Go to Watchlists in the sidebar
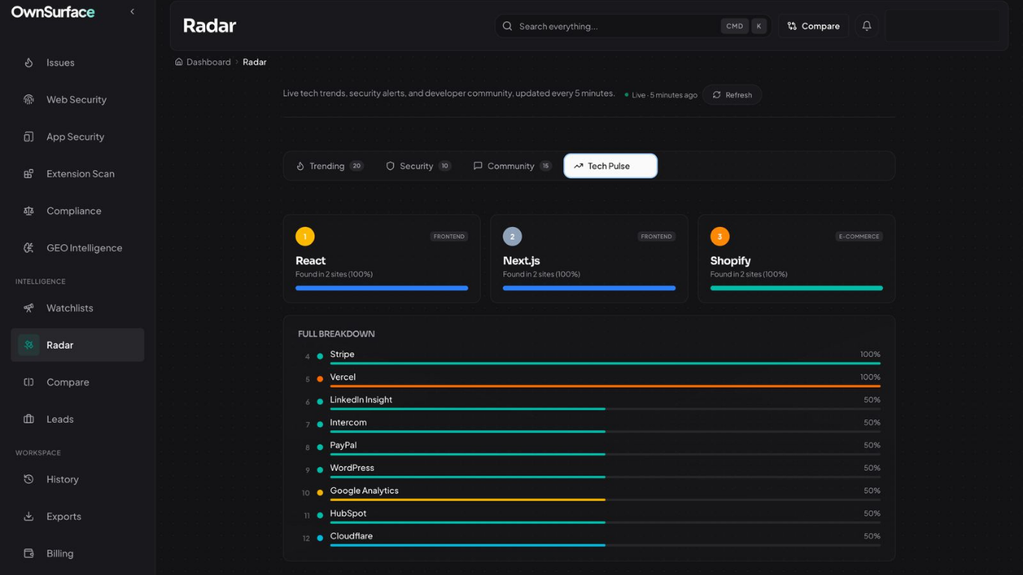The height and width of the screenshot is (575, 1023). point(77,308)
